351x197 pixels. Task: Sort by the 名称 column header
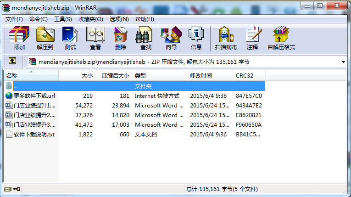[31, 75]
